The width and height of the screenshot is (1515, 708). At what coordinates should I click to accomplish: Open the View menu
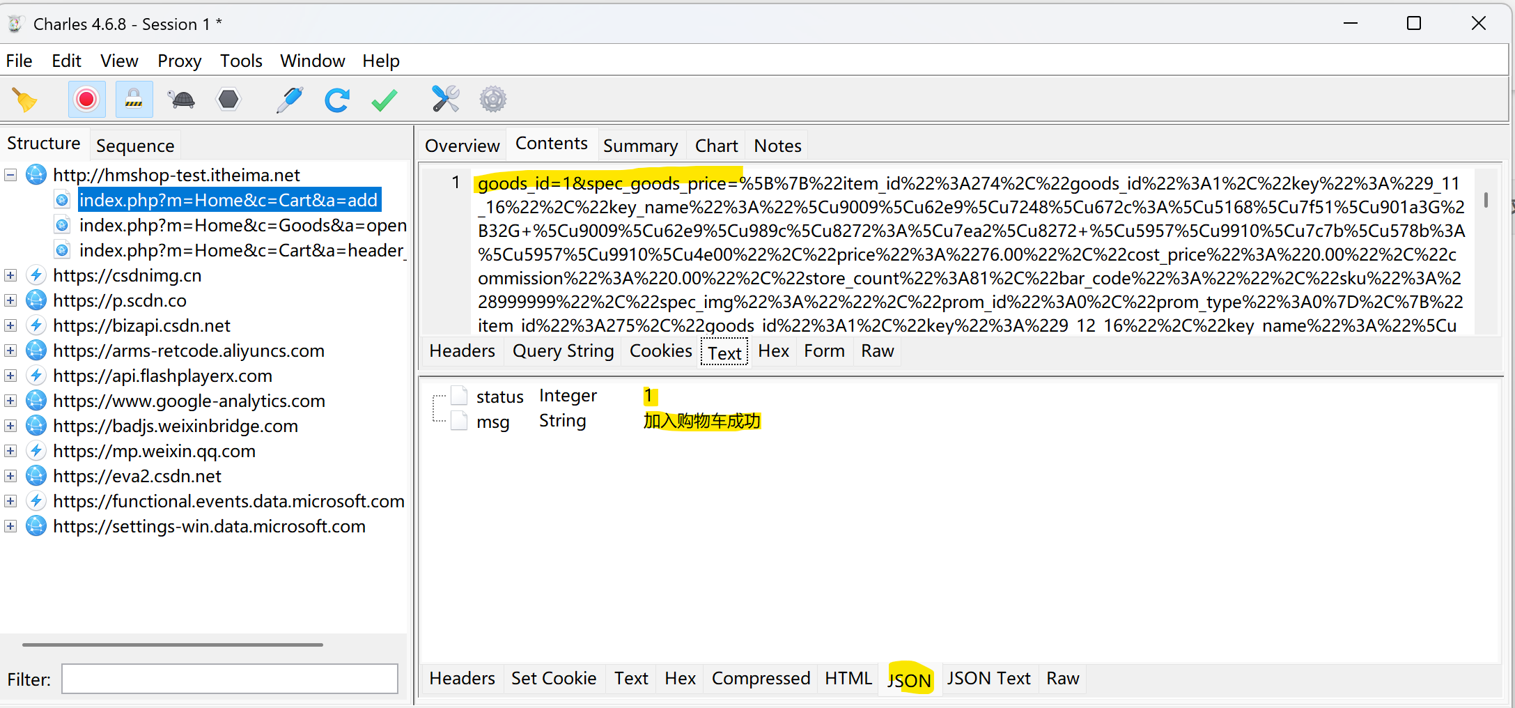click(x=119, y=61)
